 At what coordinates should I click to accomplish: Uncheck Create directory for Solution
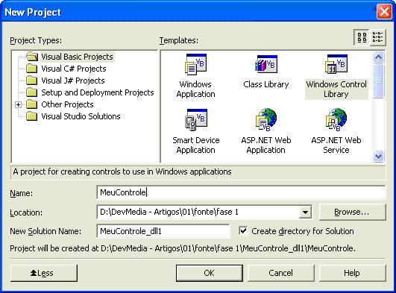(x=243, y=230)
